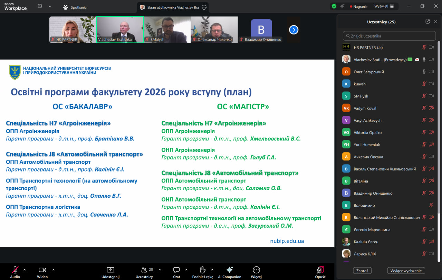Image resolution: width=442 pixels, height=280 pixels.
Task: Expand audio options arrow next to Audio
Action: coord(25,270)
